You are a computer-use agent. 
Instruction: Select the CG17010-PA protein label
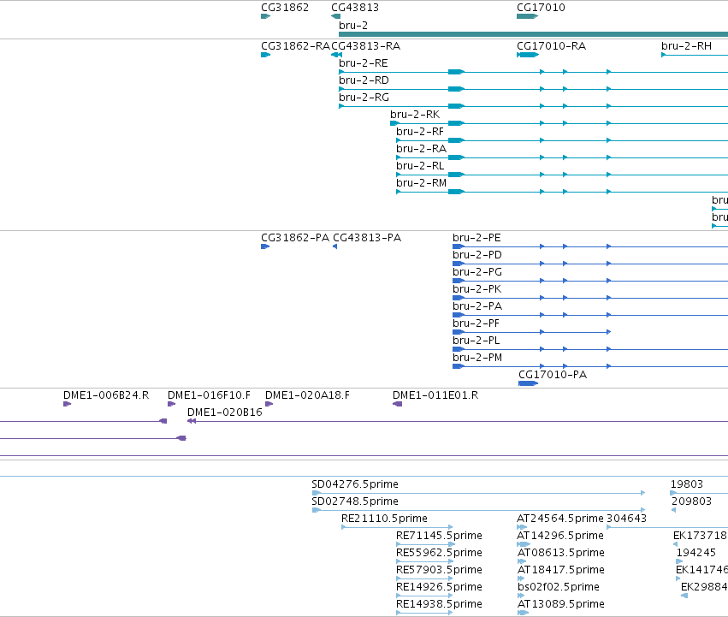click(x=553, y=375)
